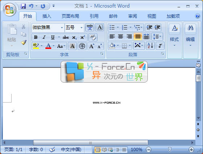
Task: Toggle bold formatting
Action: pos(36,37)
